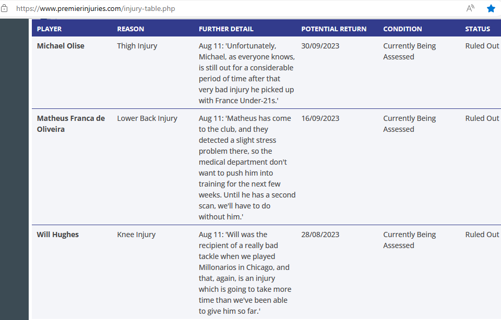
Task: Click the Thigh Injury reason cell
Action: tap(137, 46)
